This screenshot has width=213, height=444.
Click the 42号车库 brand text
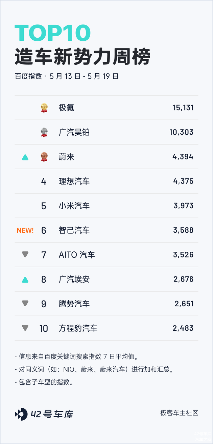tap(52, 414)
